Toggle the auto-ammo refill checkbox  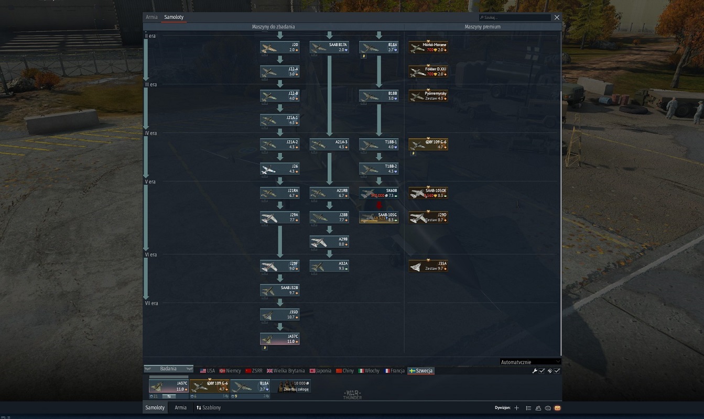[x=557, y=371]
